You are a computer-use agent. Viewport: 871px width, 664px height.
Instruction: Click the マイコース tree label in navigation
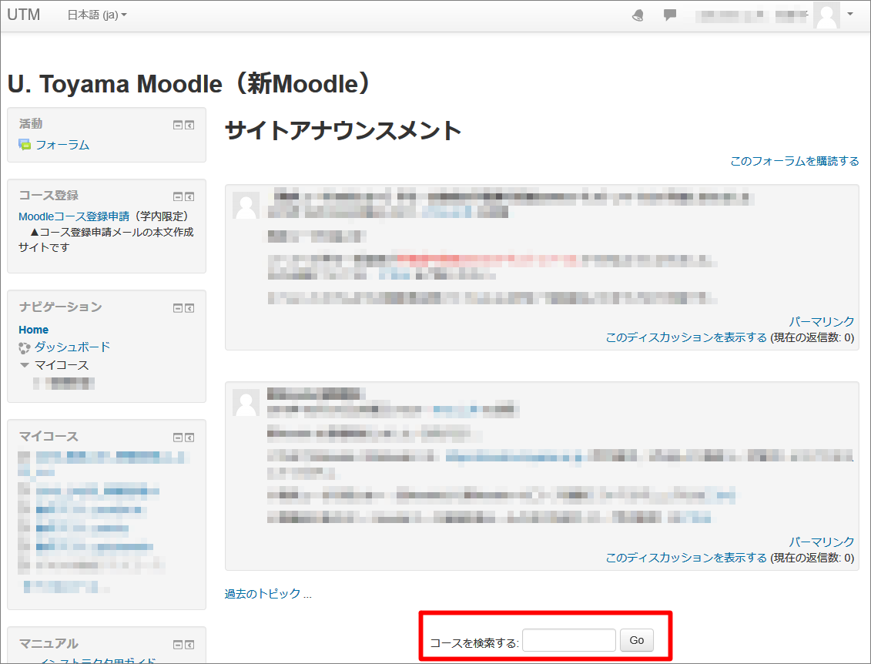62,365
